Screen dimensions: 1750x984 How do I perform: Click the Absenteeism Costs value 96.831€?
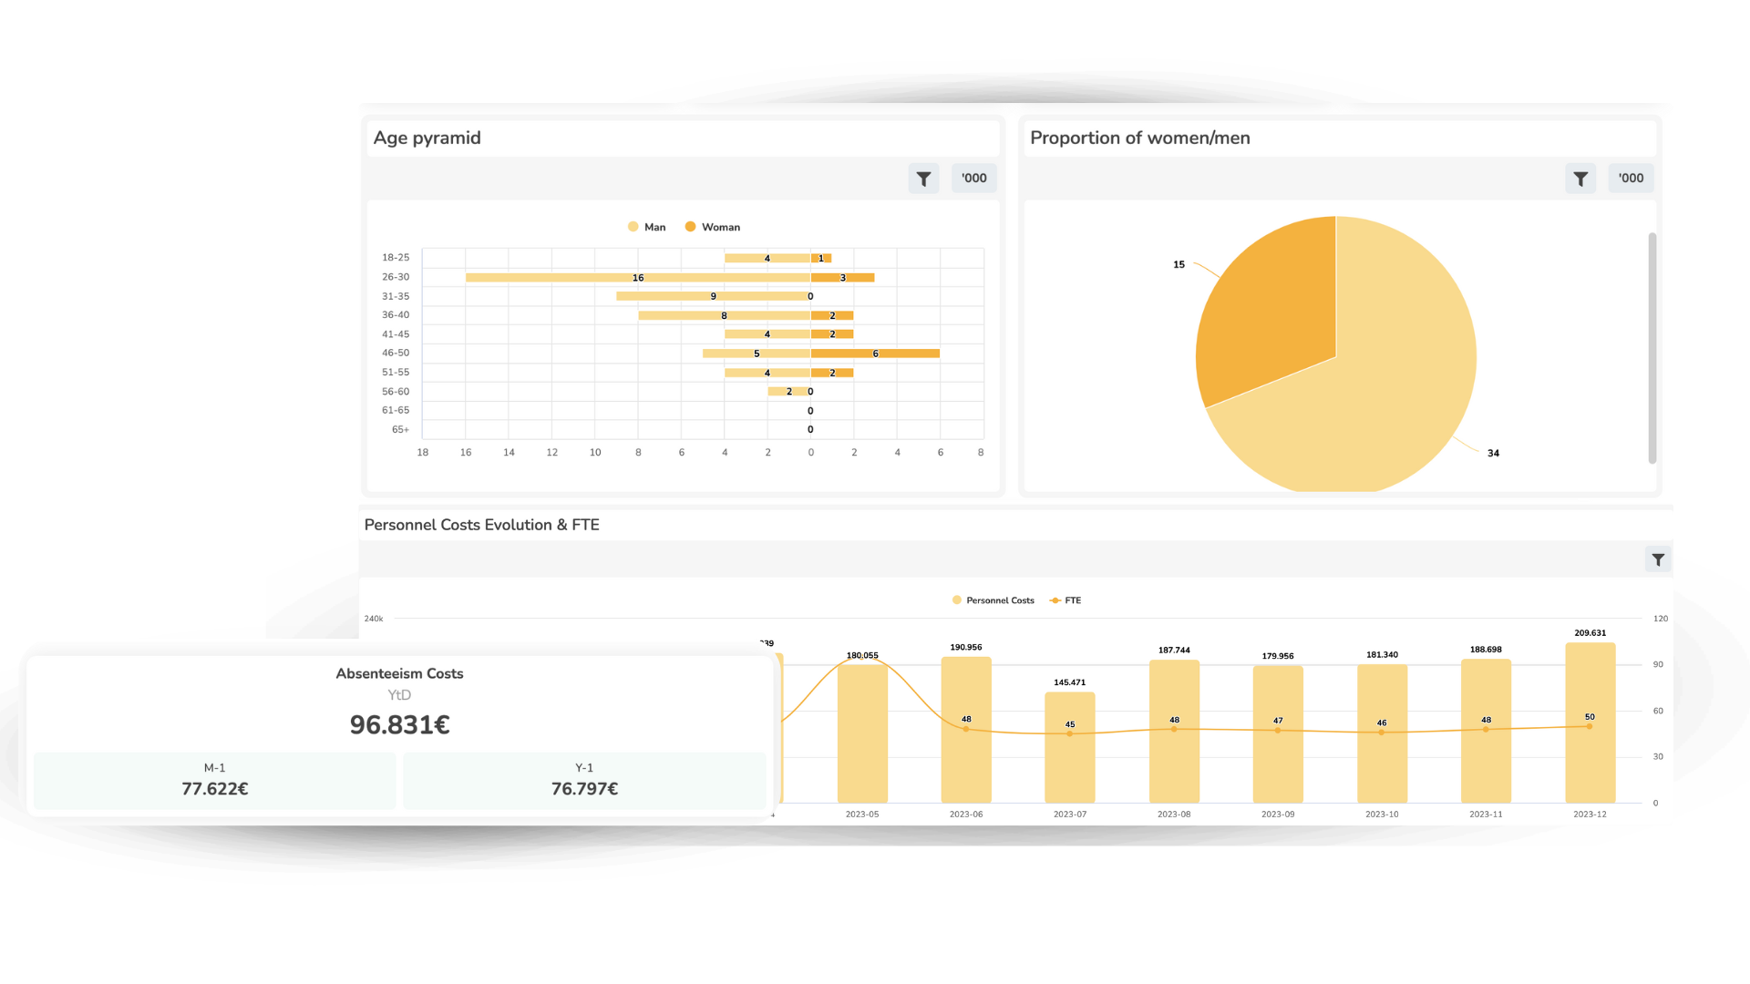coord(399,725)
